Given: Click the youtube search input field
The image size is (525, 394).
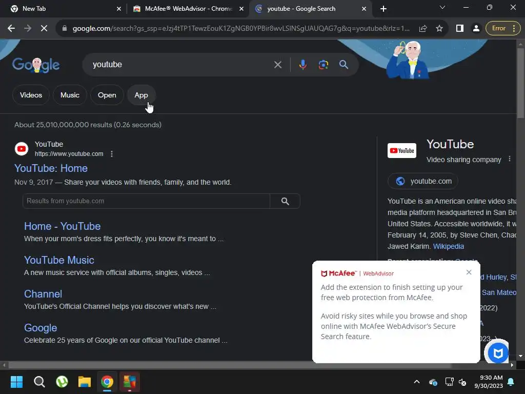Looking at the screenshot, I should 181,64.
